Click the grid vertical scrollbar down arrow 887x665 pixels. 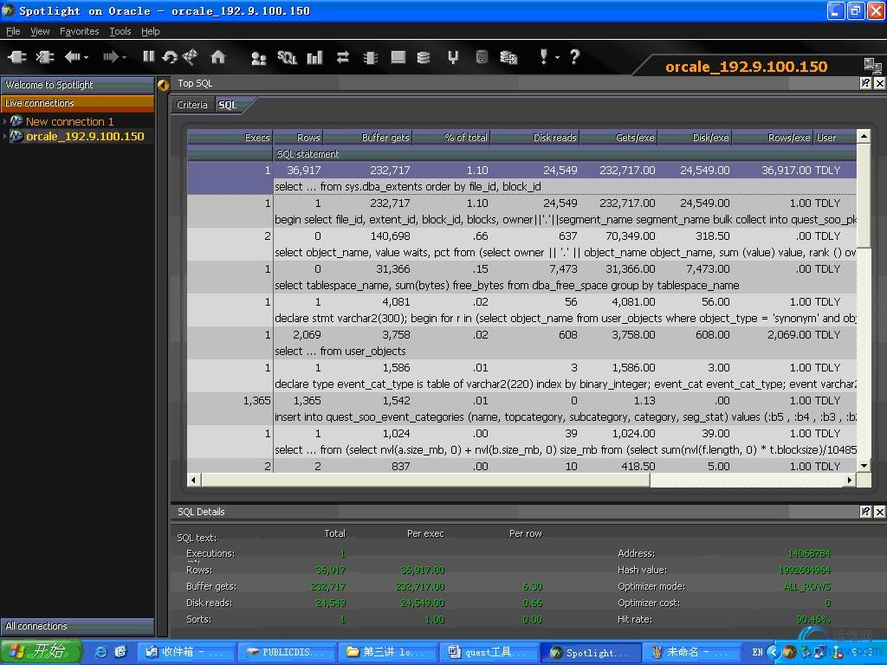[864, 466]
